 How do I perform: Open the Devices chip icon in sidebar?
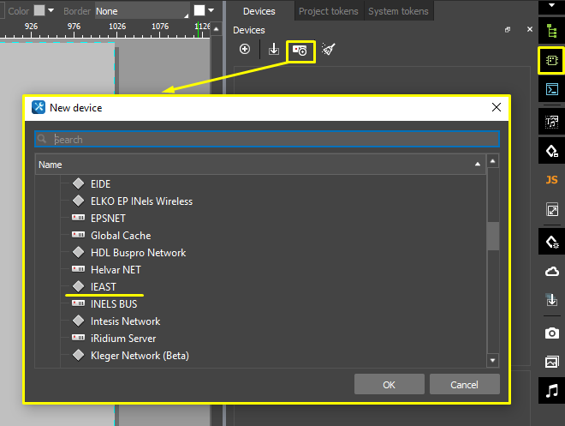point(551,60)
